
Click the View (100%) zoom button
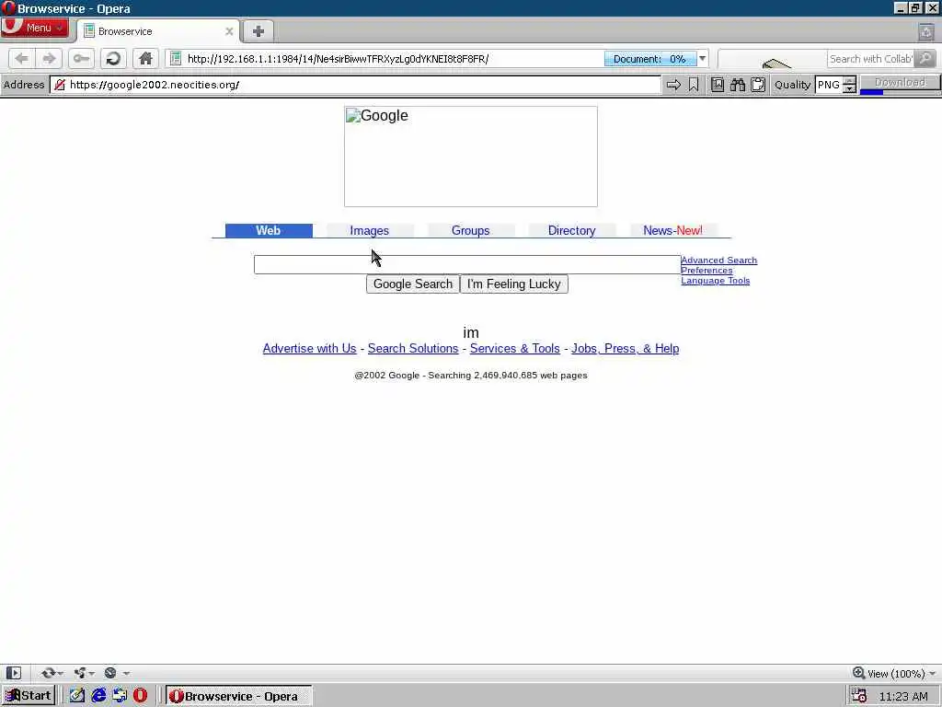[x=890, y=673]
